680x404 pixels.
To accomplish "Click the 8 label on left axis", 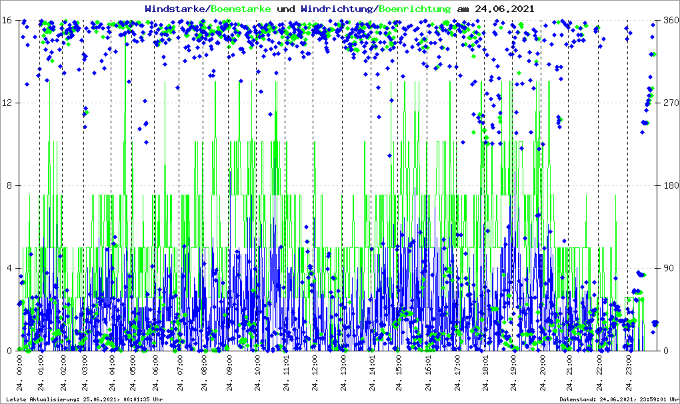I will (9, 185).
